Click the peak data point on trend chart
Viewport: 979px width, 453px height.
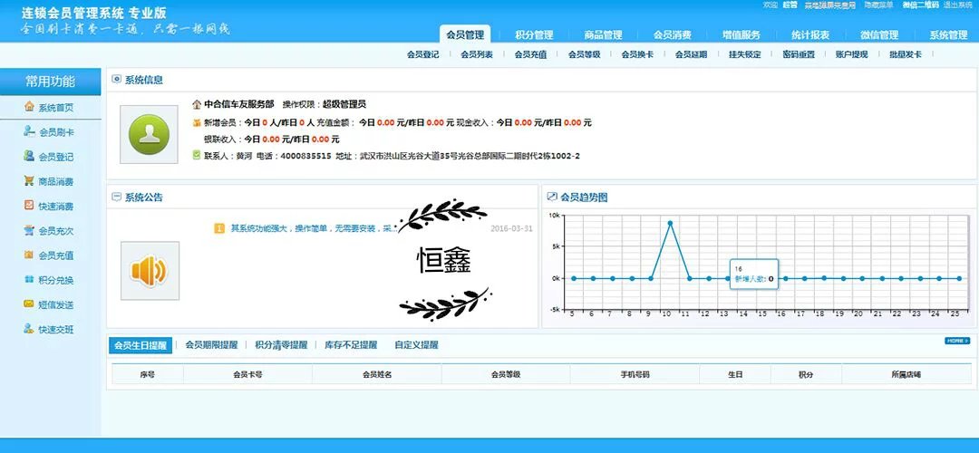click(x=670, y=223)
